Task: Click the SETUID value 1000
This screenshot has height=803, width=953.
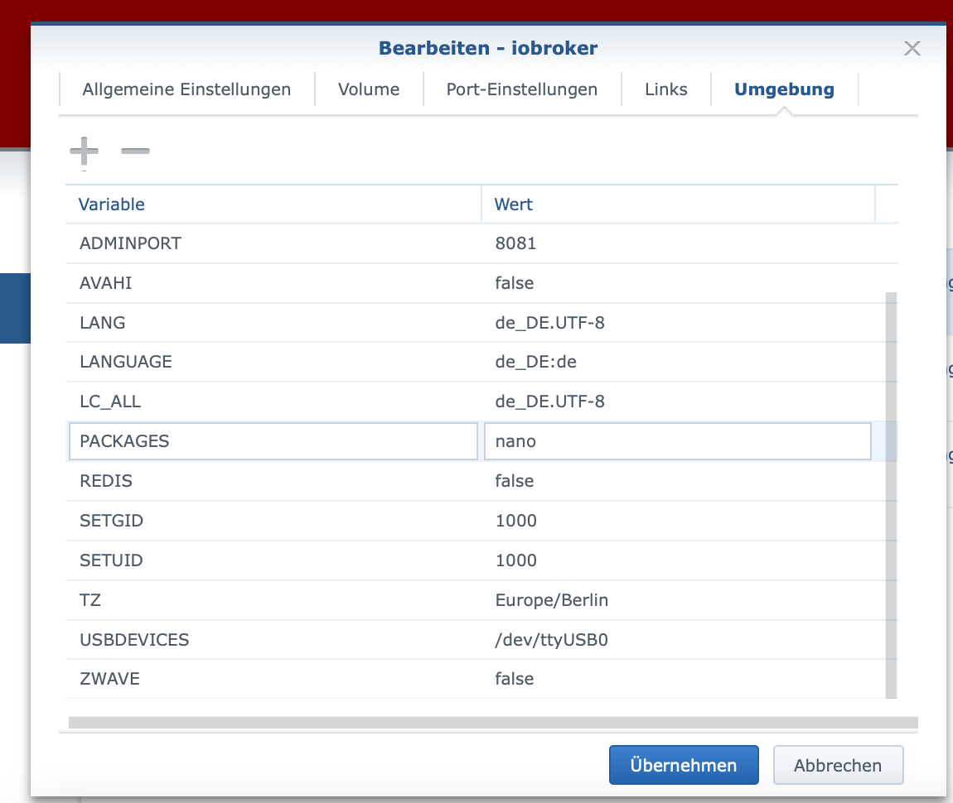Action: (678, 560)
